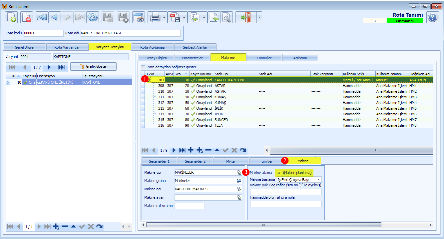Image resolution: width=444 pixels, height=239 pixels.
Task: Open the Limitler tab
Action: [267, 161]
